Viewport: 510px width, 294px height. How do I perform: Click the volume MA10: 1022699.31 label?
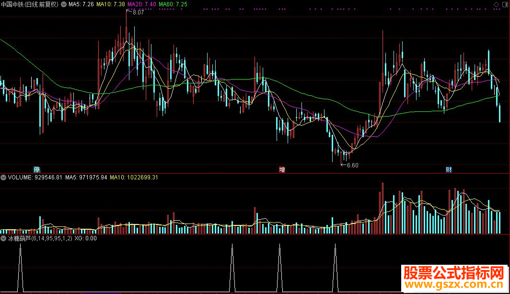click(x=134, y=177)
